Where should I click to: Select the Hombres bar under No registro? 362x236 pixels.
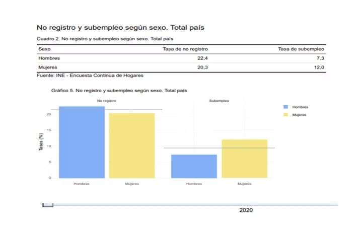tap(82, 142)
